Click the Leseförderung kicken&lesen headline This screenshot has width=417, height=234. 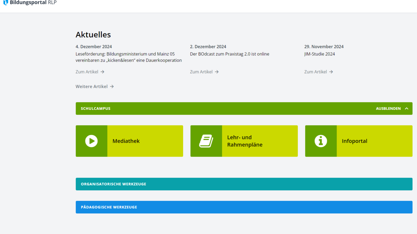pos(129,57)
